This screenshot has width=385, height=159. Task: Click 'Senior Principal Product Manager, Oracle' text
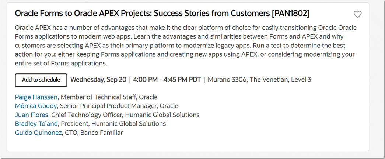(x=119, y=106)
